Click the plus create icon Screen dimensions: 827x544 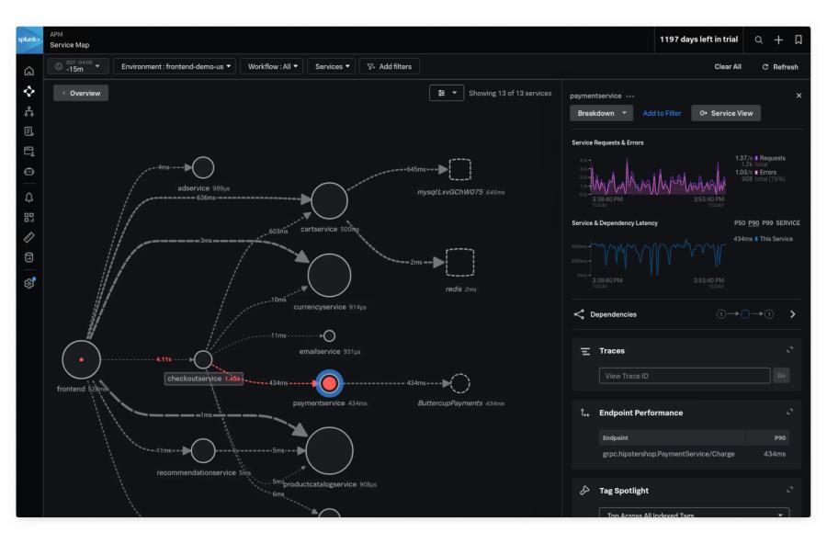click(778, 40)
